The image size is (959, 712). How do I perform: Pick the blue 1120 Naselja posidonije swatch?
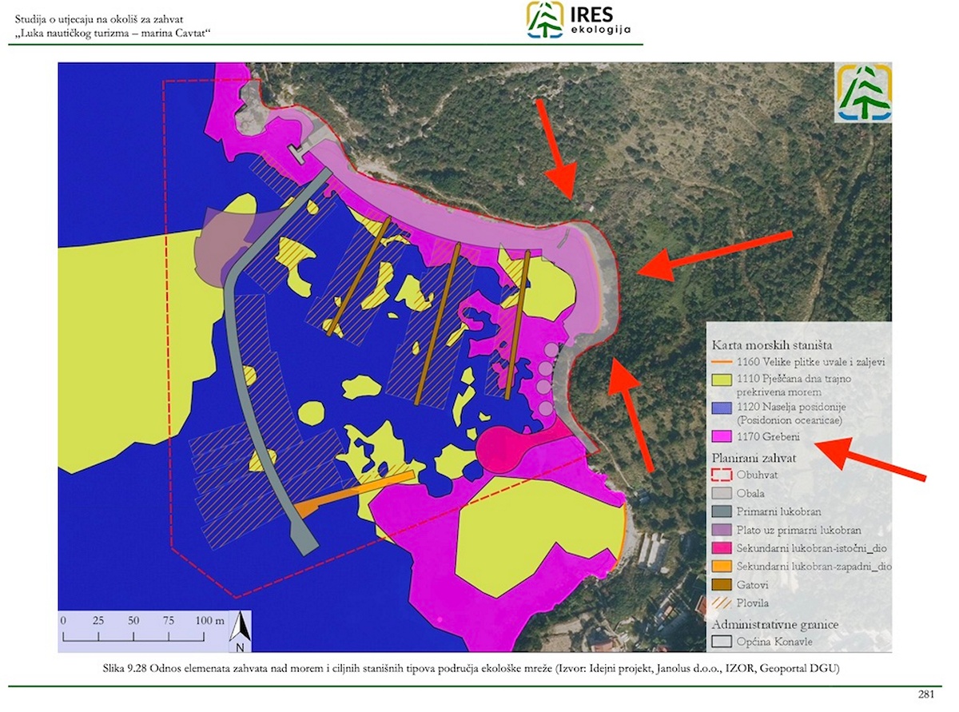click(721, 409)
